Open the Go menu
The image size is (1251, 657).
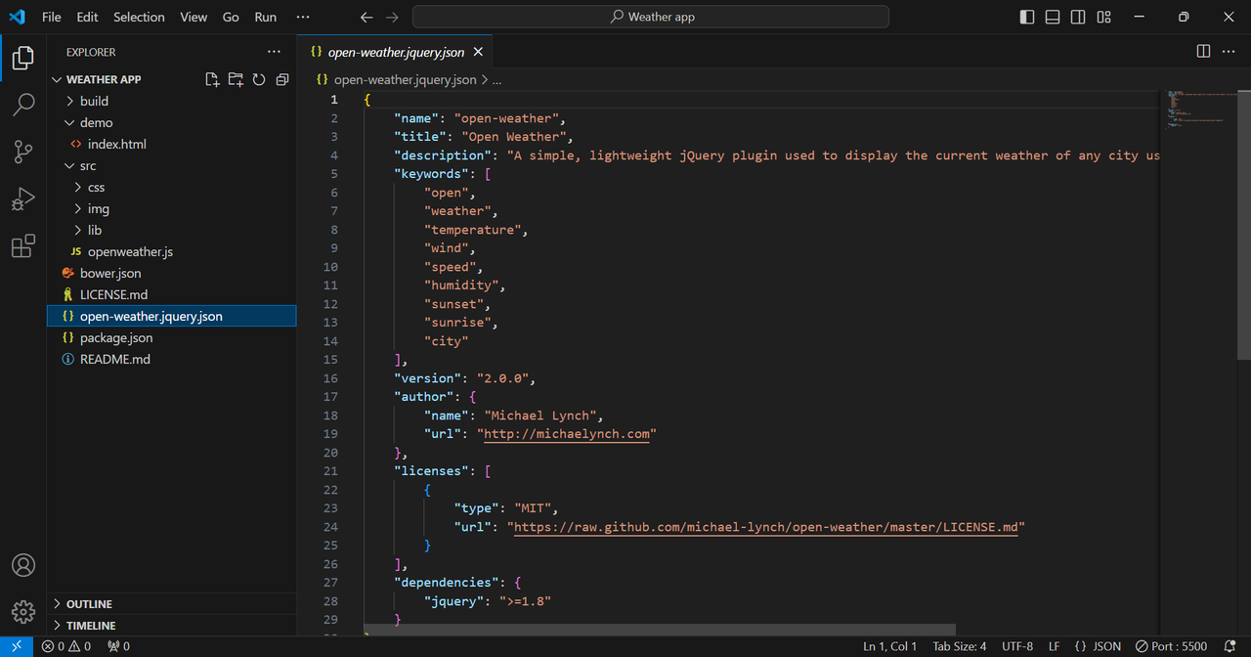(x=231, y=17)
